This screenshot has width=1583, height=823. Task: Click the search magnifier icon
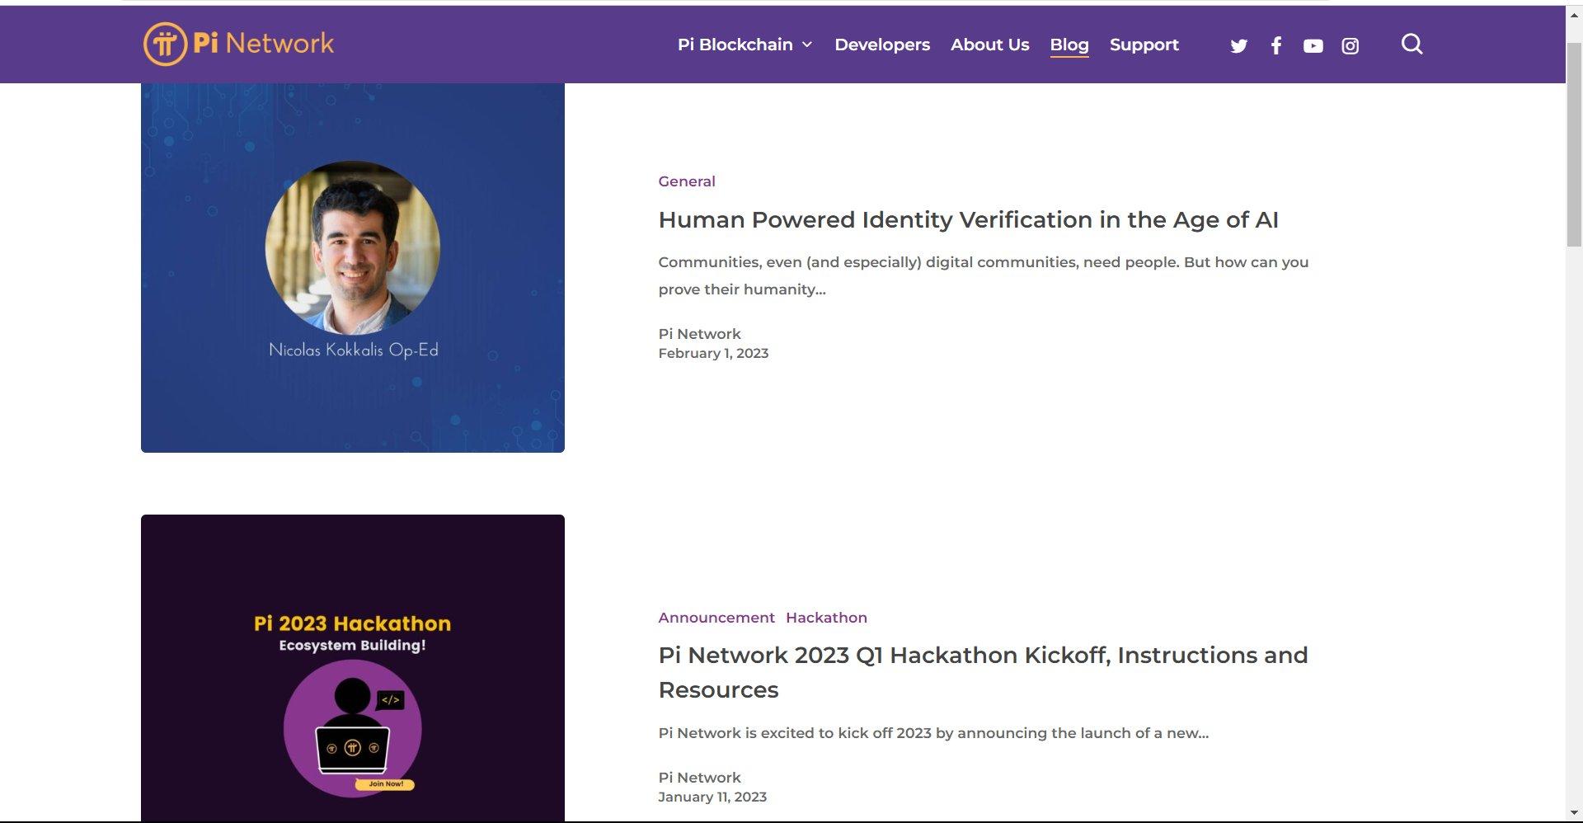[1412, 45]
